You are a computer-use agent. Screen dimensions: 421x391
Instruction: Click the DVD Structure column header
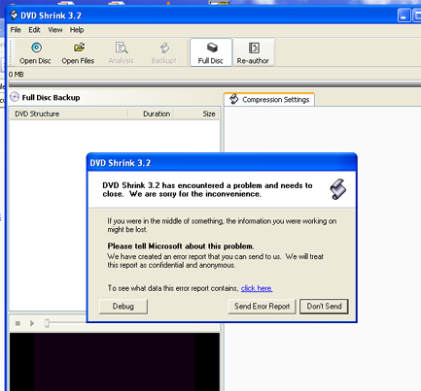69,114
